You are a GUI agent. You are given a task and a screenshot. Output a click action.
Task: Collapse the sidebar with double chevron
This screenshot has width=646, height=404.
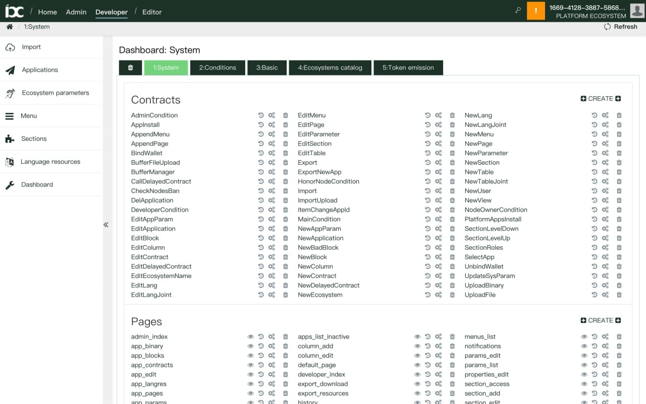point(106,225)
